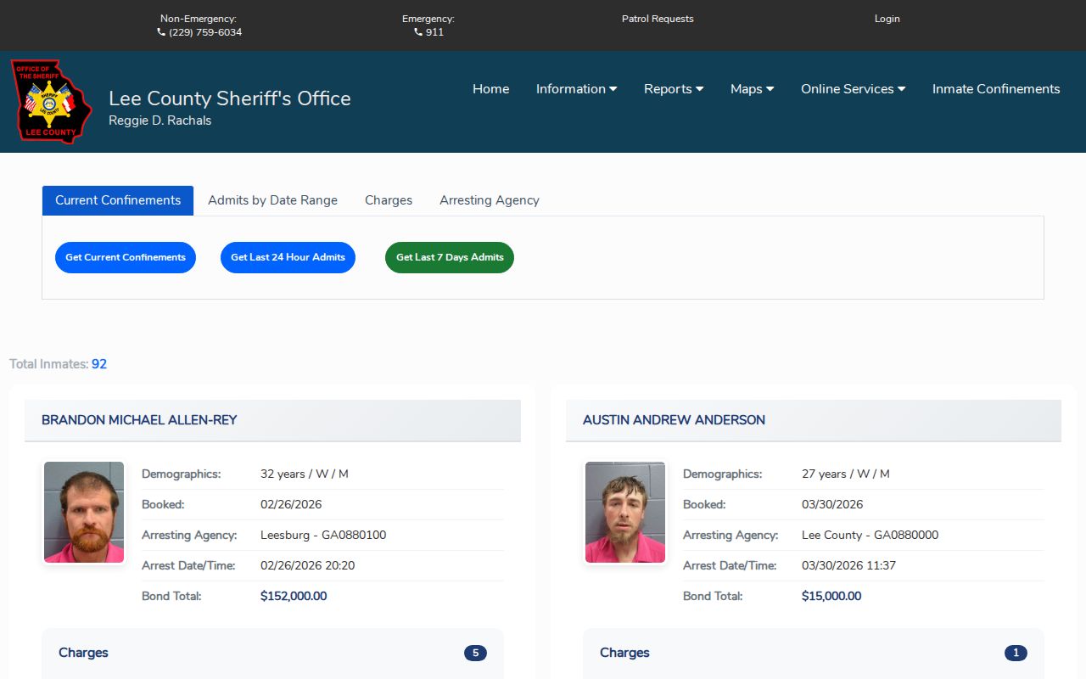Click bond total $152,000.00

(294, 596)
